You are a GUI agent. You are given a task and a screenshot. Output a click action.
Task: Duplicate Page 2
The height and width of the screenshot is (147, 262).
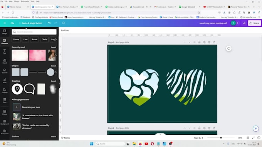pos(204,128)
